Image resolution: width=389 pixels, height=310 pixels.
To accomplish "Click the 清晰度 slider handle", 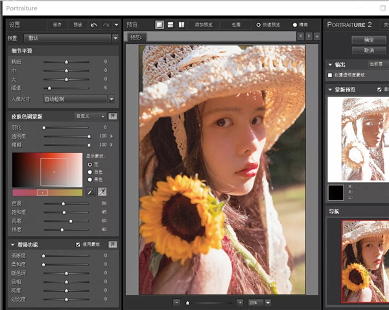I will (43, 256).
